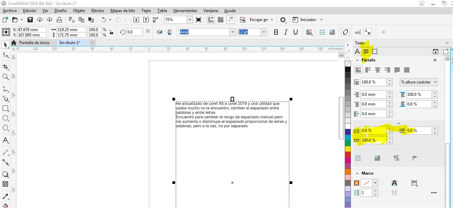This screenshot has height=208, width=453.
Task: Pick the Ellipse tool
Action: (5, 118)
